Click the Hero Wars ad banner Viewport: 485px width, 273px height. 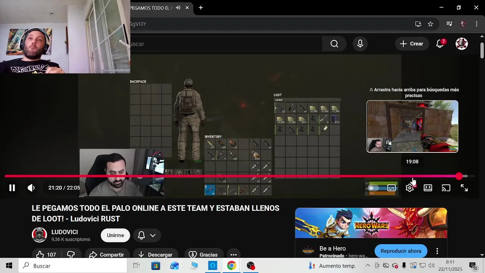371,223
